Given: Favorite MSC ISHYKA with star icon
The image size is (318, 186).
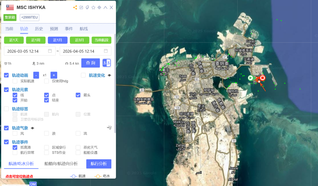Looking at the screenshot, I should coord(93,8).
